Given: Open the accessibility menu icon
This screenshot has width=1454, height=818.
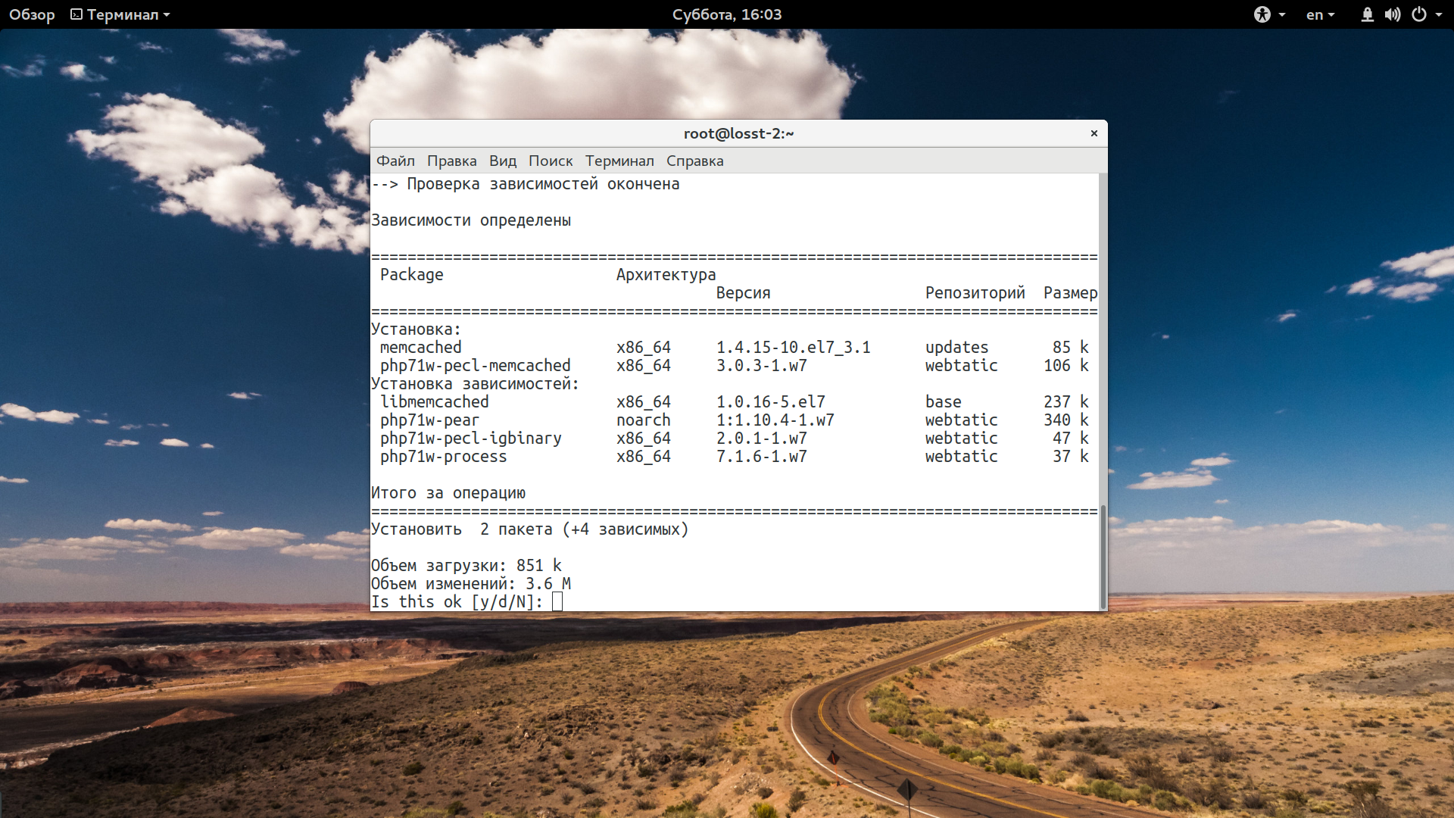Looking at the screenshot, I should pos(1262,14).
